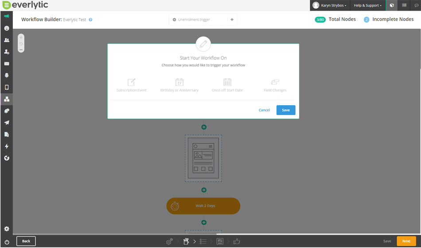The width and height of the screenshot is (421, 248).
Task: Click the lightning bolt sidebar icon
Action: [7, 146]
